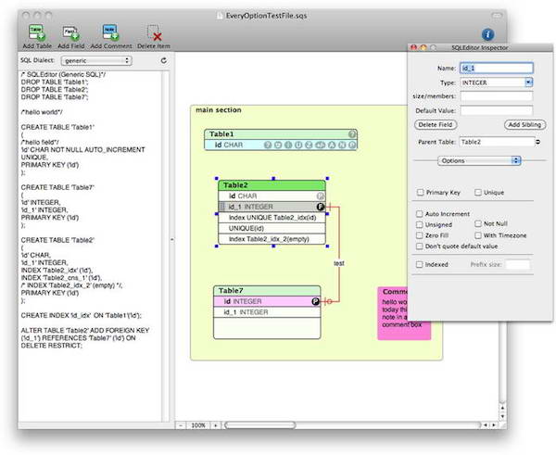Click the blue info icon

pyautogui.click(x=487, y=33)
